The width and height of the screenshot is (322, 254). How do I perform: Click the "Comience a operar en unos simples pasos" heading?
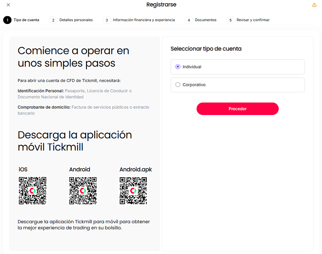click(73, 57)
